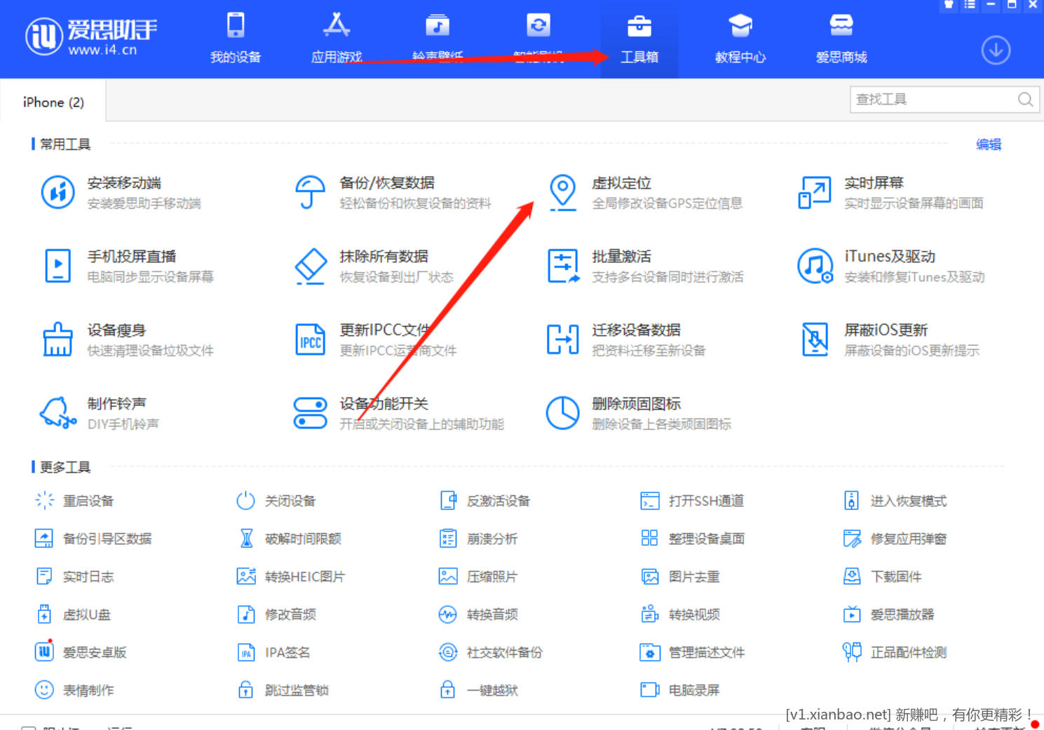
Task: Switch to 工具箱 toolbox tab
Action: pos(639,38)
